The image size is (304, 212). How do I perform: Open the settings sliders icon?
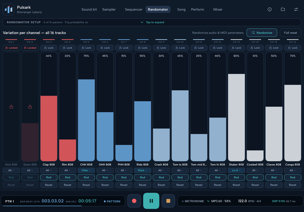click(x=296, y=9)
